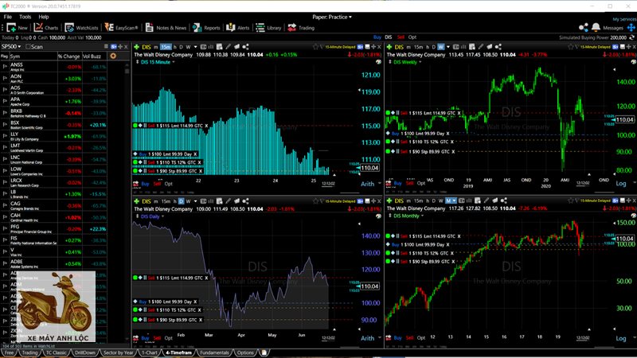
Task: Open timeframe dropdown arrow in Daily chart
Action: [x=195, y=201]
